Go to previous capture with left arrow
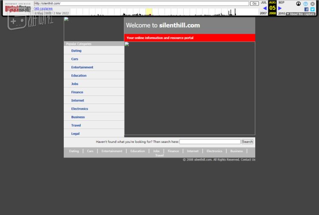The height and width of the screenshot is (215, 319). [x=265, y=8]
